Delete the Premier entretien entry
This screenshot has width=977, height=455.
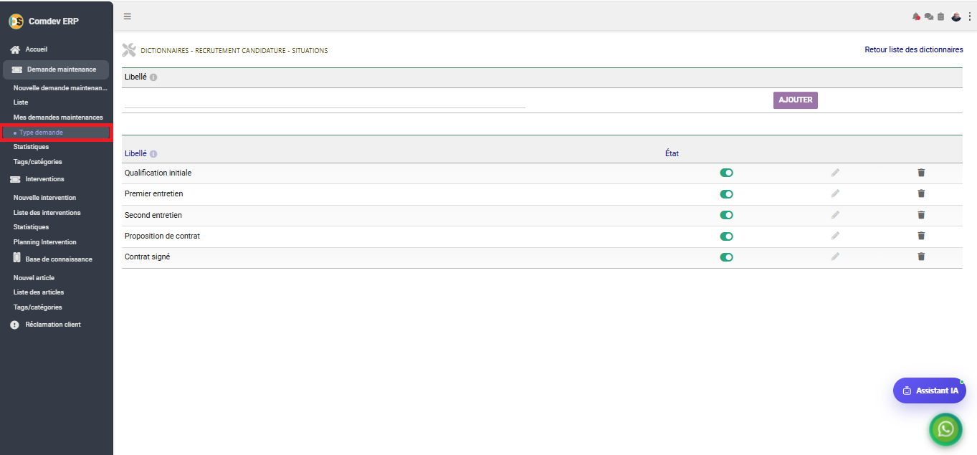[921, 193]
